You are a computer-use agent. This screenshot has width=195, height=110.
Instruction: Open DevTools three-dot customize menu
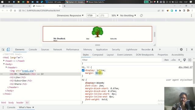tap(186, 50)
